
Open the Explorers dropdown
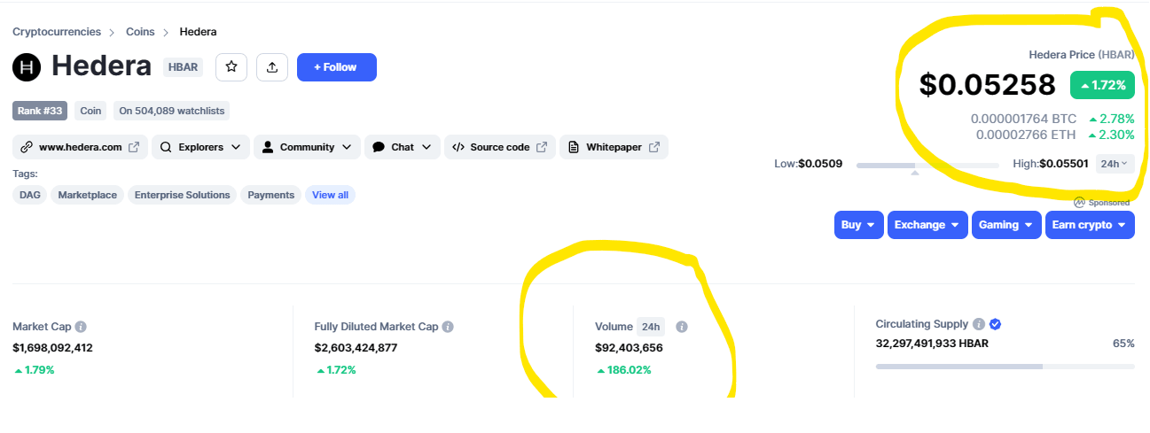(200, 147)
